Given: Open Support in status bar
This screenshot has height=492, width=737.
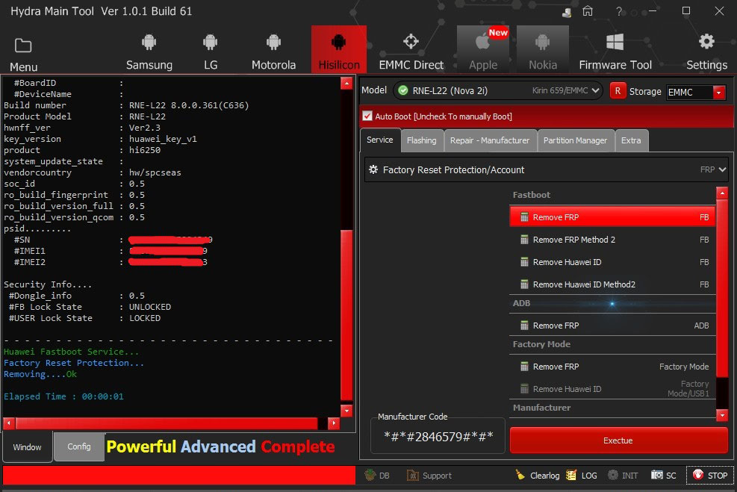Looking at the screenshot, I should tap(429, 476).
